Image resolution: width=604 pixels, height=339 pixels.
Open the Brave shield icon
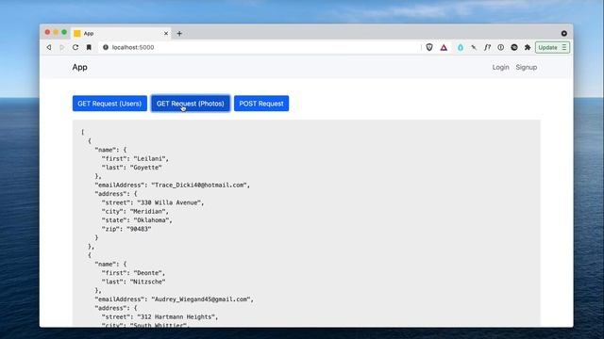(429, 47)
